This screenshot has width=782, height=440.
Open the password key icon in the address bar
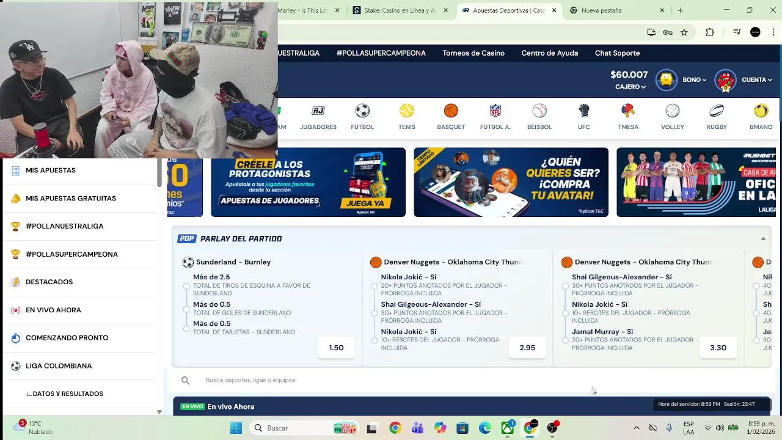tap(668, 32)
